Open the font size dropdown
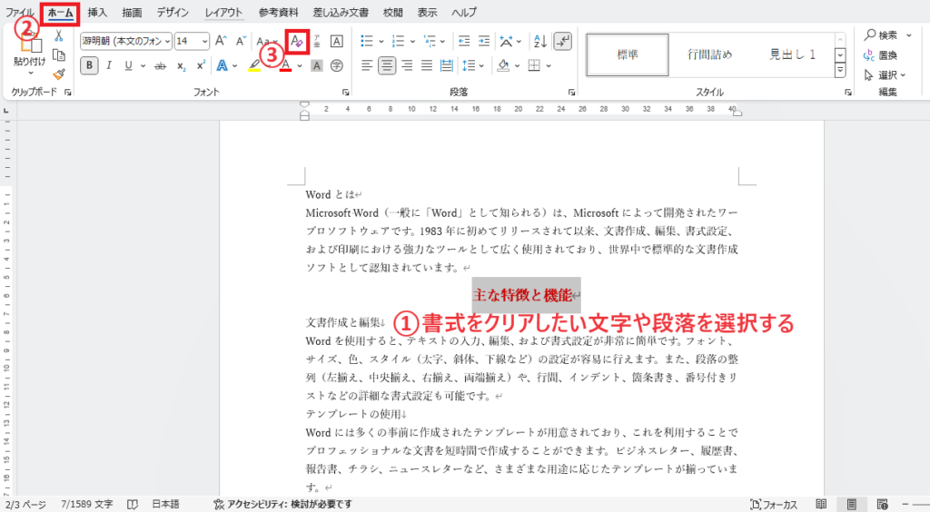This screenshot has height=512, width=930. 204,41
